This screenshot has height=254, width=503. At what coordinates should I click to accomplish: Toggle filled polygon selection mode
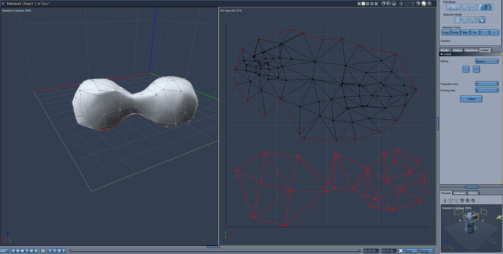(482, 20)
